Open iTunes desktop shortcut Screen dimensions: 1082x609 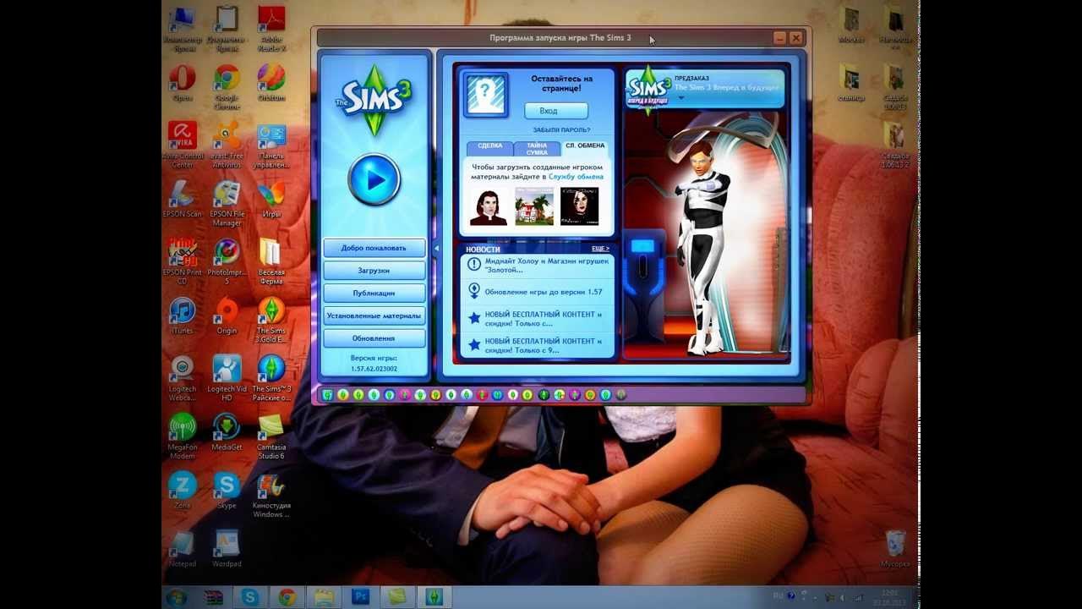(182, 316)
